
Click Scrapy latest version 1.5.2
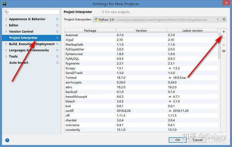coord(176,68)
